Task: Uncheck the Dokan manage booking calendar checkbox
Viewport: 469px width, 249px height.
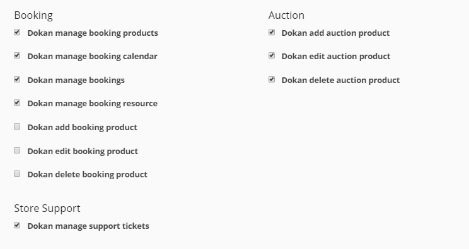Action: [17, 55]
